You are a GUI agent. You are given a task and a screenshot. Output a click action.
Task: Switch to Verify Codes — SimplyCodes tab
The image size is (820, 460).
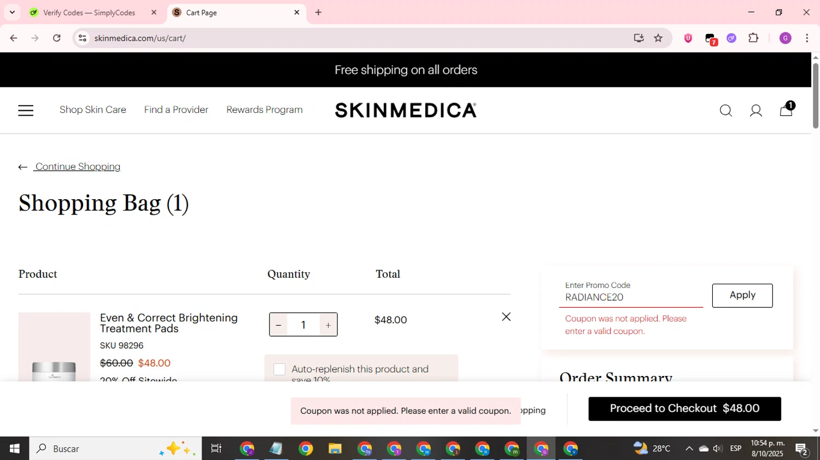(89, 13)
